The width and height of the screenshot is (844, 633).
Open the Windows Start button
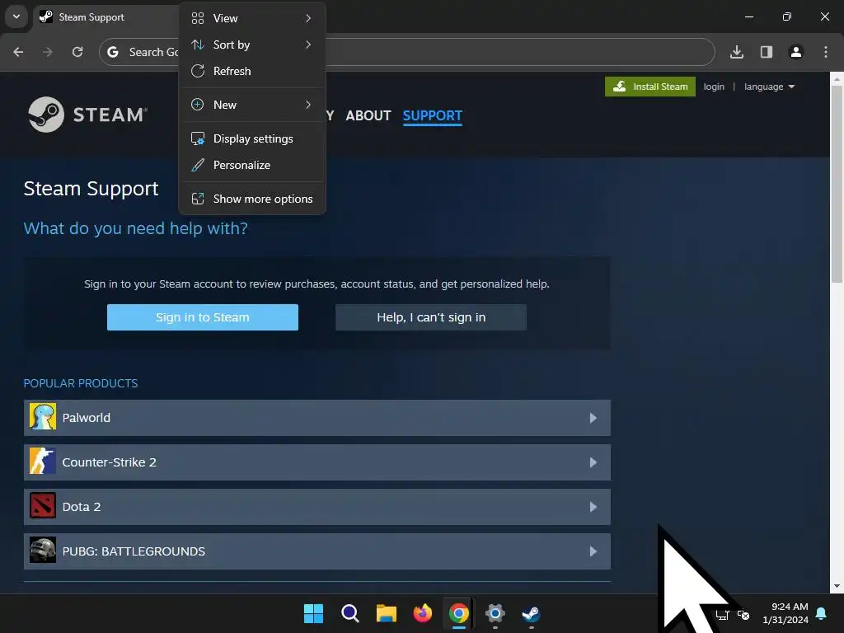tap(313, 613)
